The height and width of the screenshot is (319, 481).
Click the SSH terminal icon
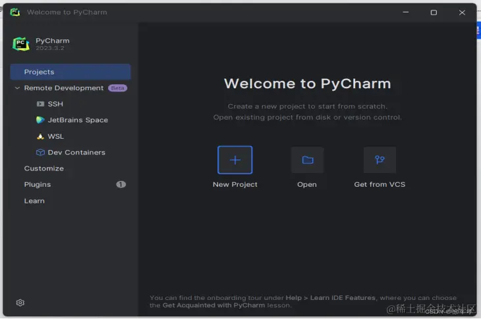click(x=40, y=104)
